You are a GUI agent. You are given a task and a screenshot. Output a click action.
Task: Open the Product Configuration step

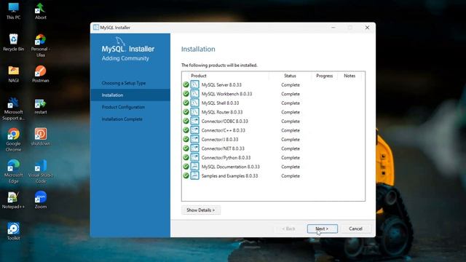123,107
